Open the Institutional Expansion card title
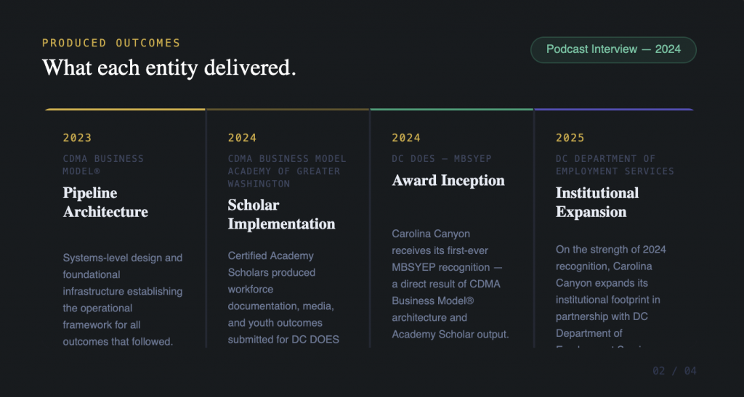The width and height of the screenshot is (744, 397). [597, 202]
